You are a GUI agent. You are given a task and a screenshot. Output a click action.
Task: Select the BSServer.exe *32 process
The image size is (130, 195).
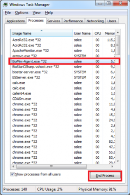[63, 77]
